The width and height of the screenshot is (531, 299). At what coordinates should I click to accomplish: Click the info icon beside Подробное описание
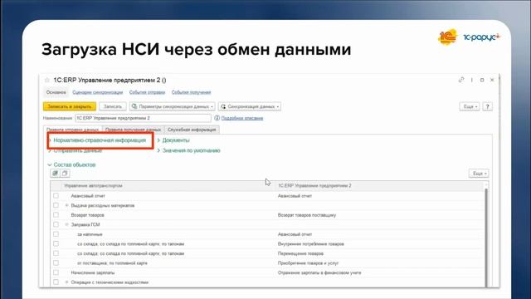[x=217, y=118]
